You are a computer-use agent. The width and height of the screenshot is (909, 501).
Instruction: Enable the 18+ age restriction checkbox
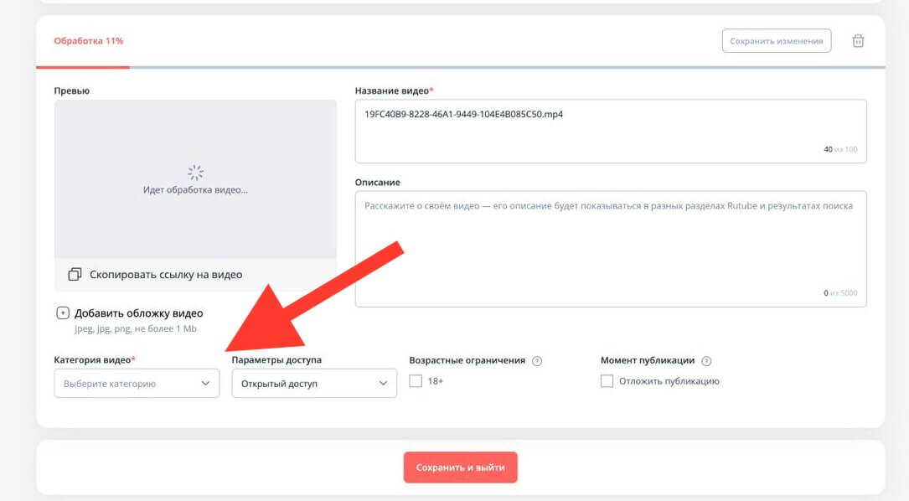[x=416, y=381]
